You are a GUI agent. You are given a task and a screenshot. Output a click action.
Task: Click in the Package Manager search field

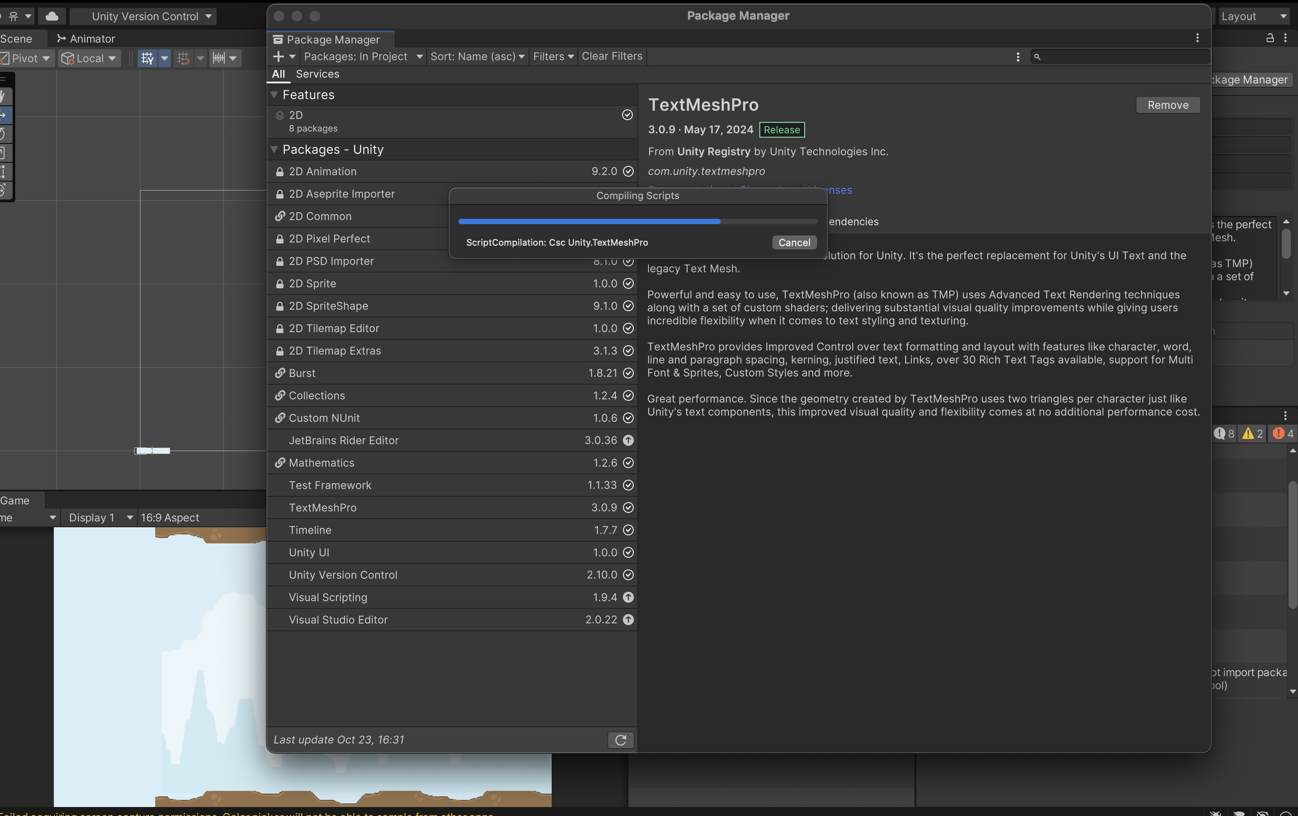click(1119, 56)
